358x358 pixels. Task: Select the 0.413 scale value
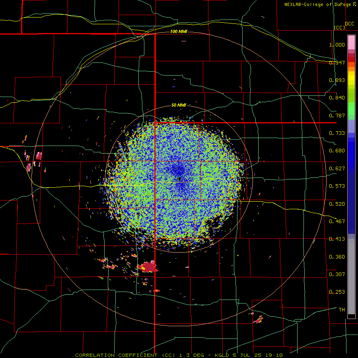coord(337,239)
